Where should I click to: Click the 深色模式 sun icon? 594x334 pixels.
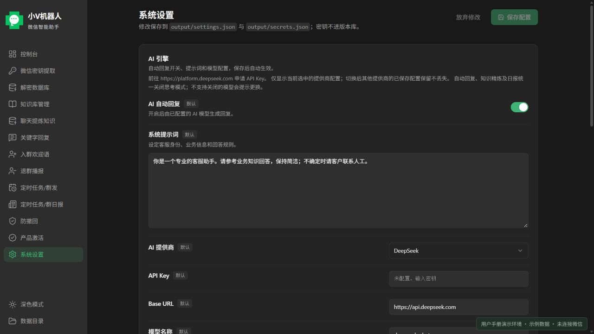click(13, 304)
